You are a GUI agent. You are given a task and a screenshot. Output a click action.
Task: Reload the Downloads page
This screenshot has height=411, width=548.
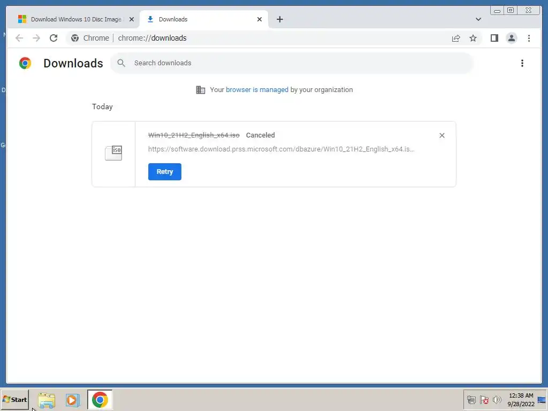54,38
